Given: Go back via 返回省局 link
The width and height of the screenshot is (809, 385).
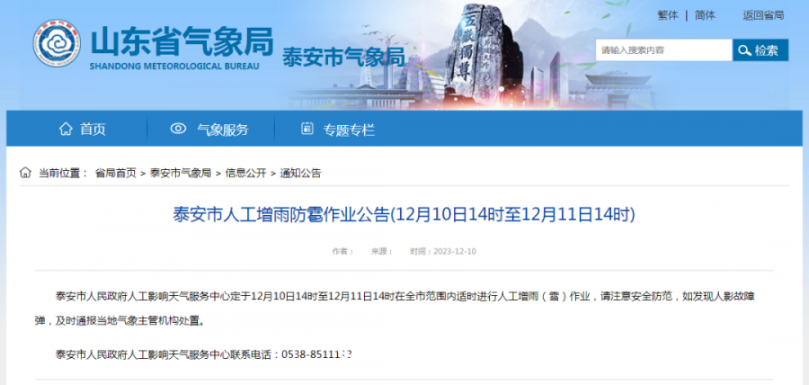Looking at the screenshot, I should (763, 15).
